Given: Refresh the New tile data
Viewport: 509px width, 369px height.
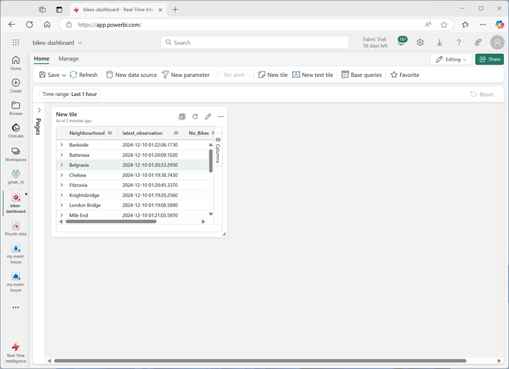Looking at the screenshot, I should tap(195, 116).
